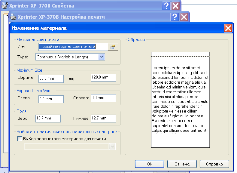Click the help question mark on Свойства window
237x173 pixels.
coord(166,6)
